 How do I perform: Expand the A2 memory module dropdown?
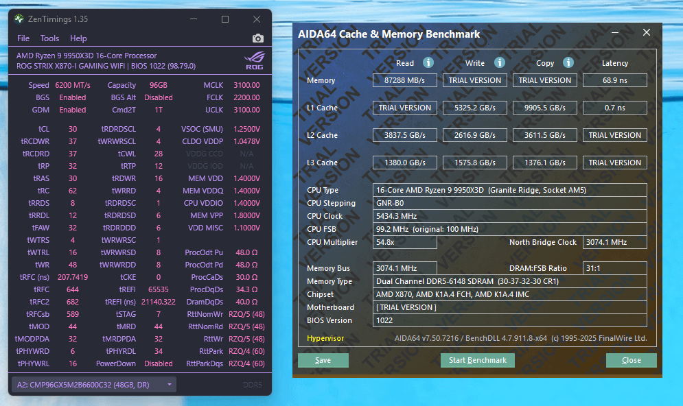[93, 385]
